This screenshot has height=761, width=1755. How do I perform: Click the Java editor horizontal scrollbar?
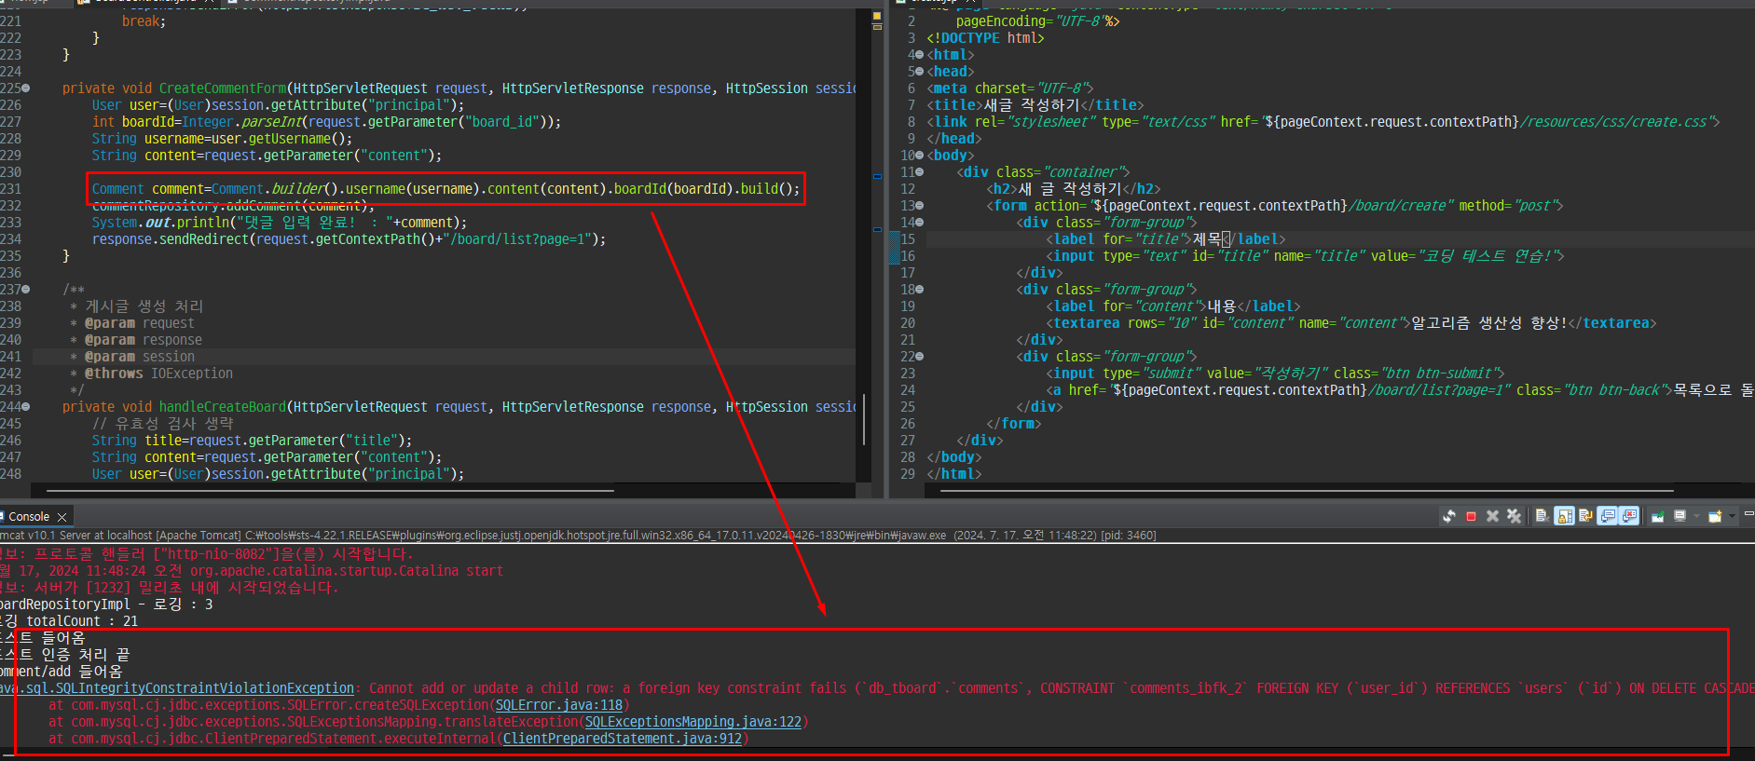pyautogui.click(x=331, y=490)
